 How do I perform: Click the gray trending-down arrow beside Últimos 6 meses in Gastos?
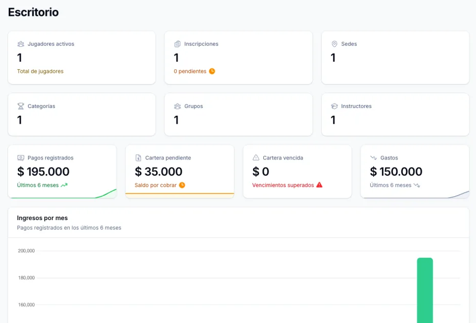pyautogui.click(x=417, y=185)
